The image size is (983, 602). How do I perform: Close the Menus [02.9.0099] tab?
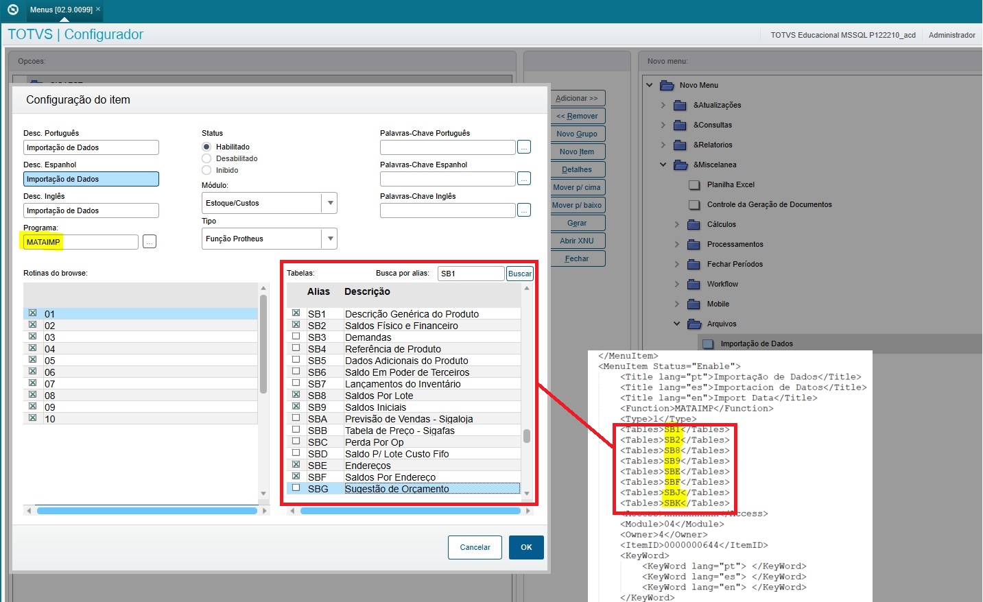click(x=98, y=9)
